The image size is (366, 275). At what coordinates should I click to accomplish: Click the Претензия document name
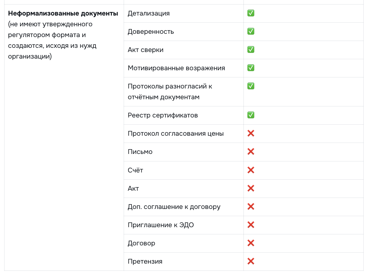tap(145, 262)
